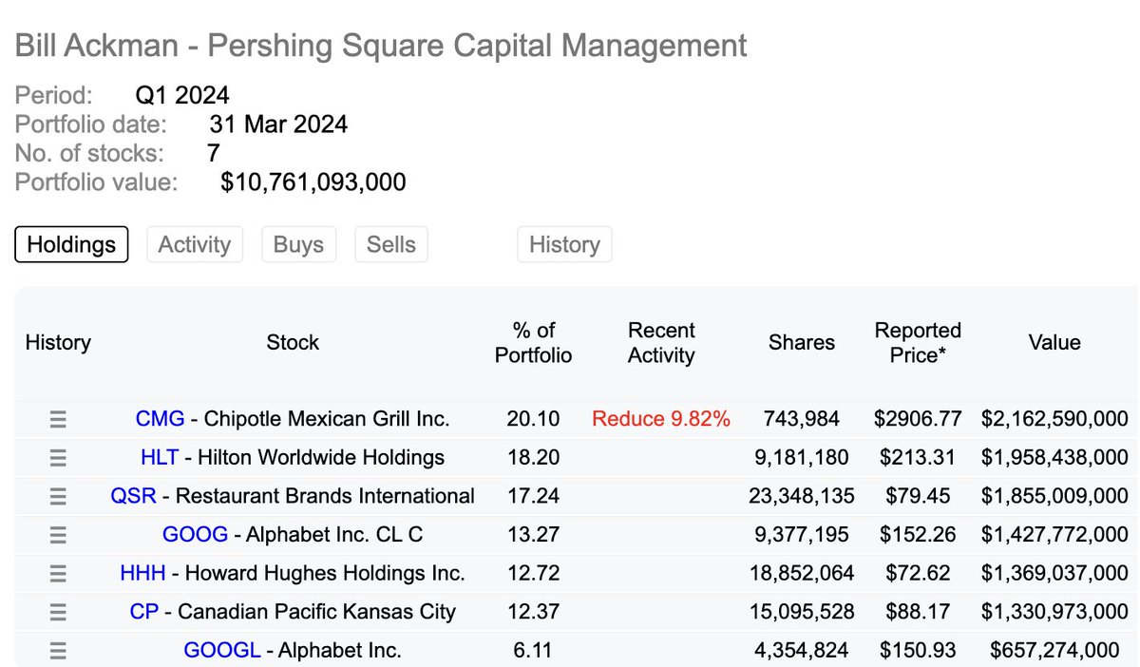
Task: Select the Holdings tab
Action: [71, 244]
